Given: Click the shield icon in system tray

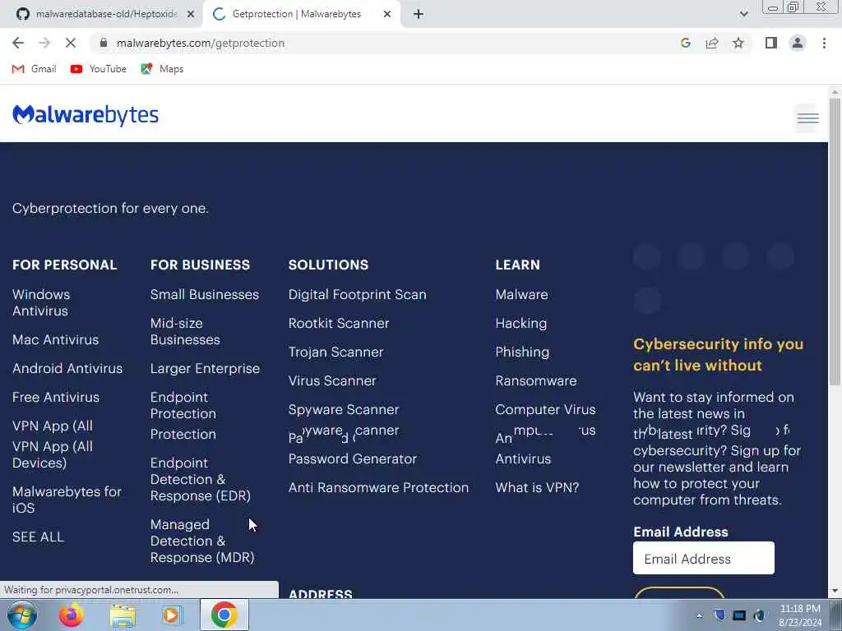Looking at the screenshot, I should (x=719, y=615).
